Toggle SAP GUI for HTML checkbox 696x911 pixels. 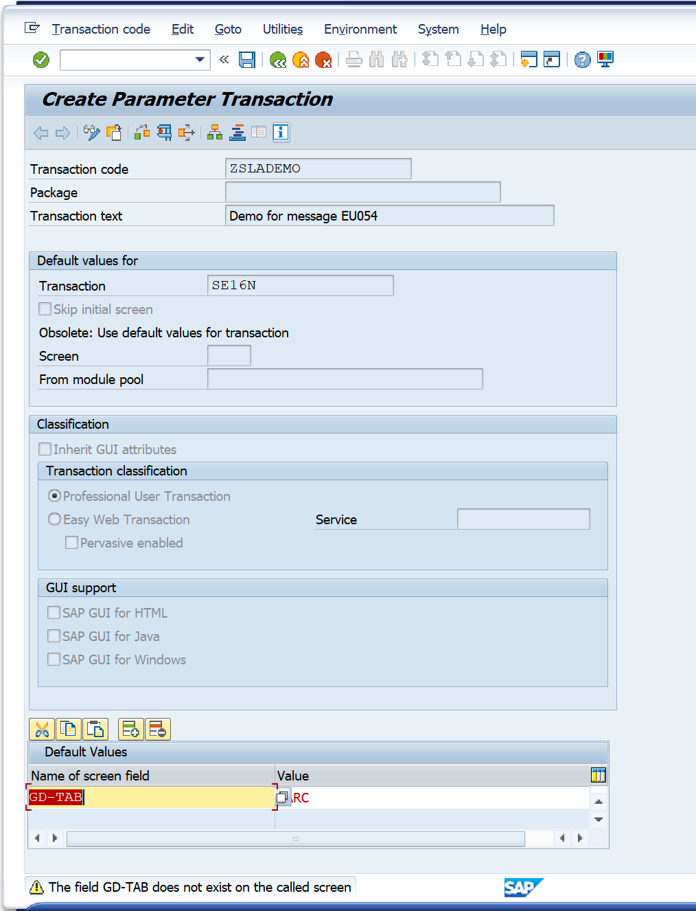pos(54,612)
